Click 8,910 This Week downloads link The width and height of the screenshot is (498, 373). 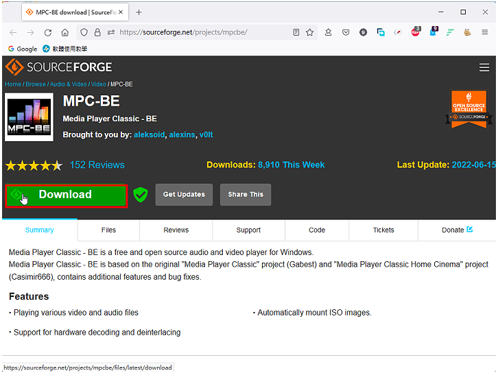point(292,165)
